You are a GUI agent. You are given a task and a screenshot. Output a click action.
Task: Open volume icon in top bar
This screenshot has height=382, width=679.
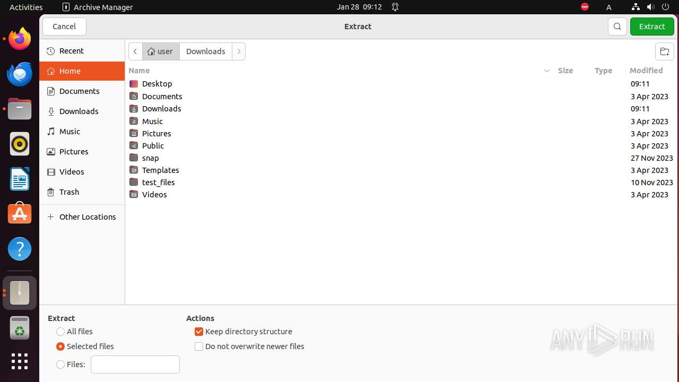click(650, 7)
